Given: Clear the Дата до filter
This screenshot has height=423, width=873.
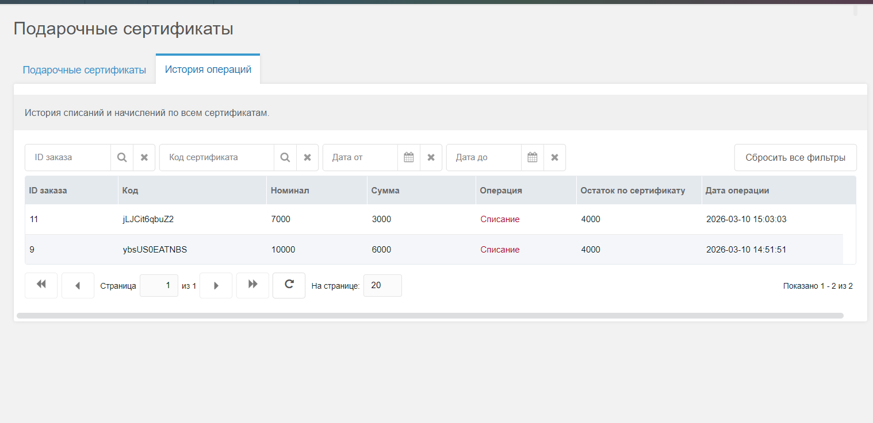Looking at the screenshot, I should [554, 157].
